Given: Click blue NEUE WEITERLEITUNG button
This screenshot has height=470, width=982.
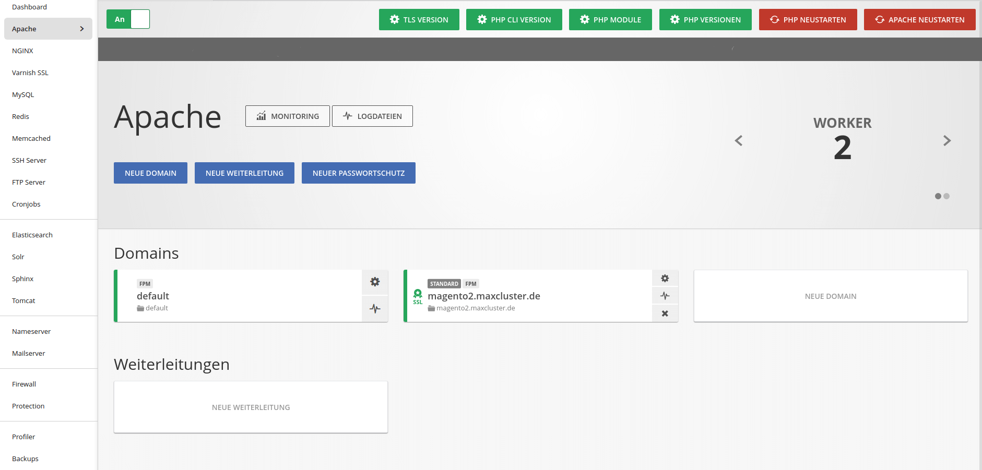Looking at the screenshot, I should 244,173.
